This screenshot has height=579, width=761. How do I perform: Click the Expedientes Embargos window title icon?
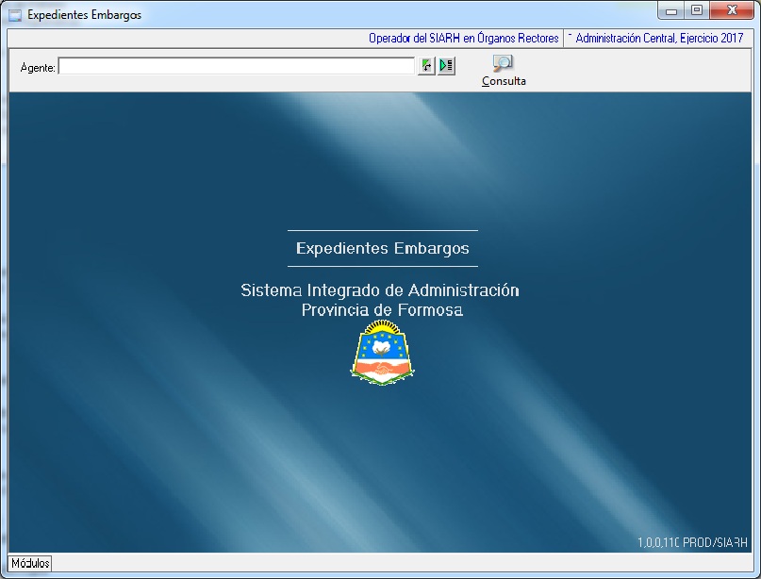pos(15,15)
